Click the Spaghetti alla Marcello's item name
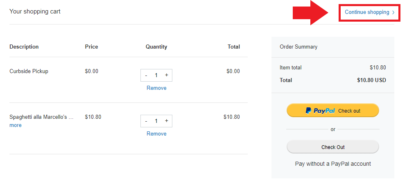 [x=41, y=117]
